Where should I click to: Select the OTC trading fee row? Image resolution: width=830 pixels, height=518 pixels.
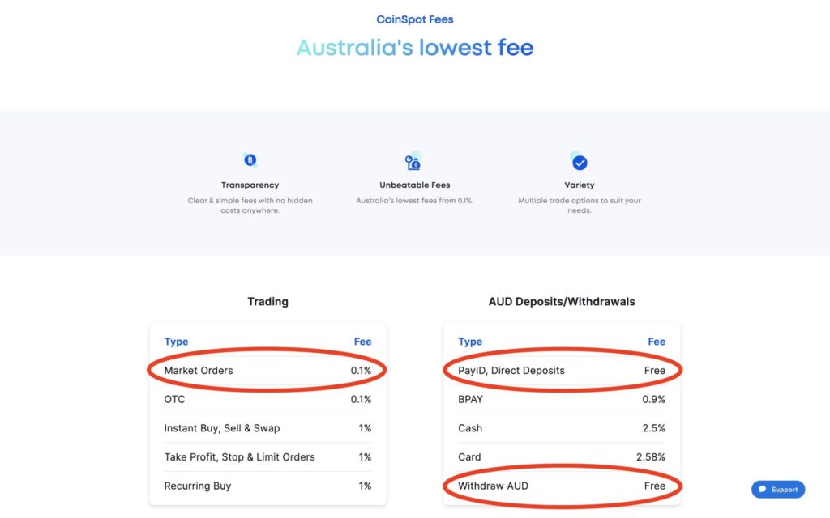click(267, 399)
